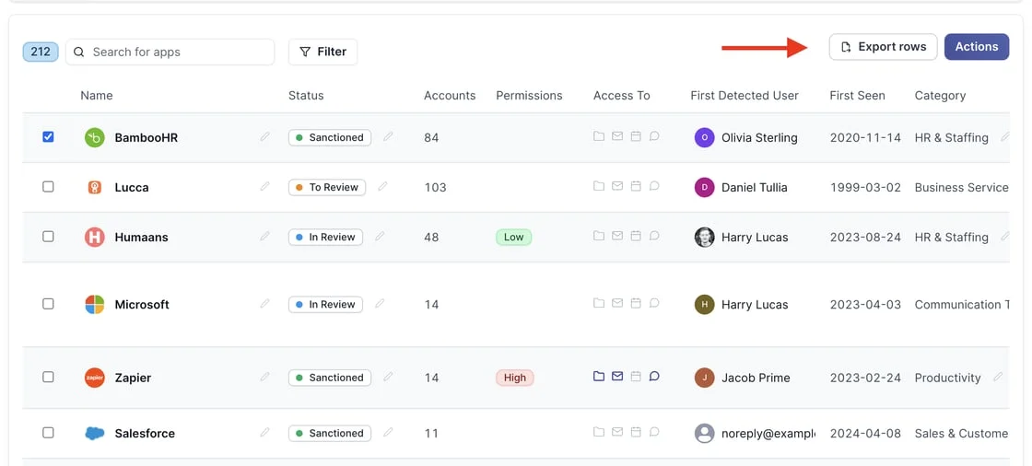This screenshot has height=466, width=1032.
Task: Select the Zapier row checkbox
Action: 48,378
